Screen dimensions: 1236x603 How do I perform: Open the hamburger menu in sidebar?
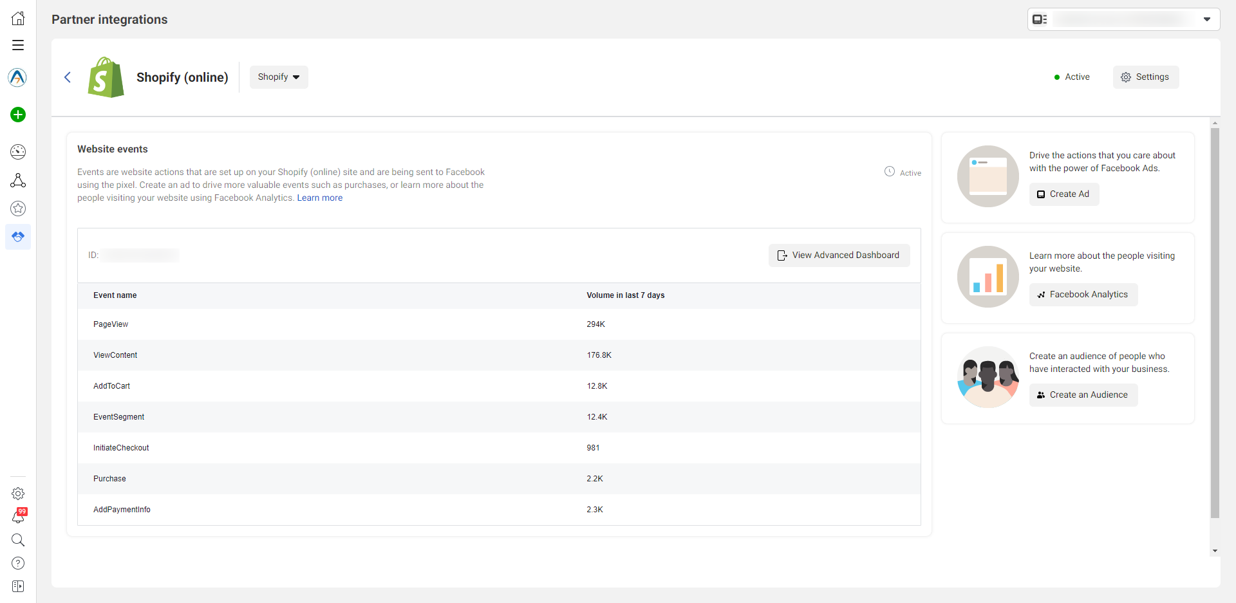pyautogui.click(x=18, y=45)
